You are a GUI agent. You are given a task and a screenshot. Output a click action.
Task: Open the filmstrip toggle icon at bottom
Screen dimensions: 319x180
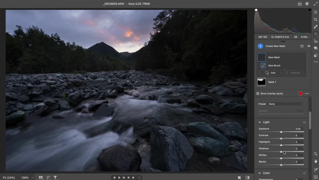tap(41, 178)
